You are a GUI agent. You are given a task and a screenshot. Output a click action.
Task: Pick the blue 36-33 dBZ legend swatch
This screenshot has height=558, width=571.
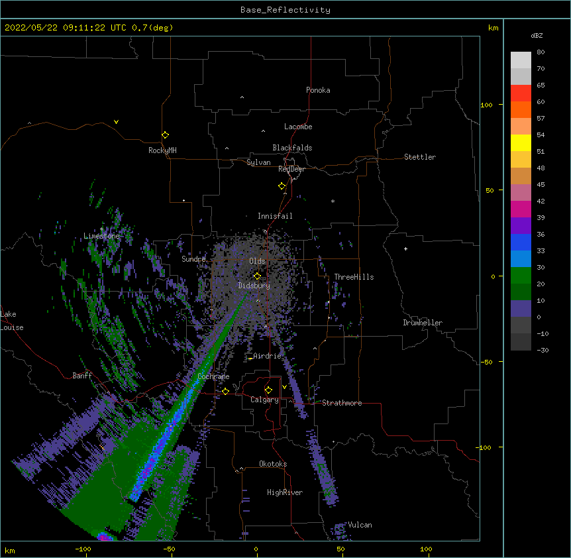tap(521, 243)
